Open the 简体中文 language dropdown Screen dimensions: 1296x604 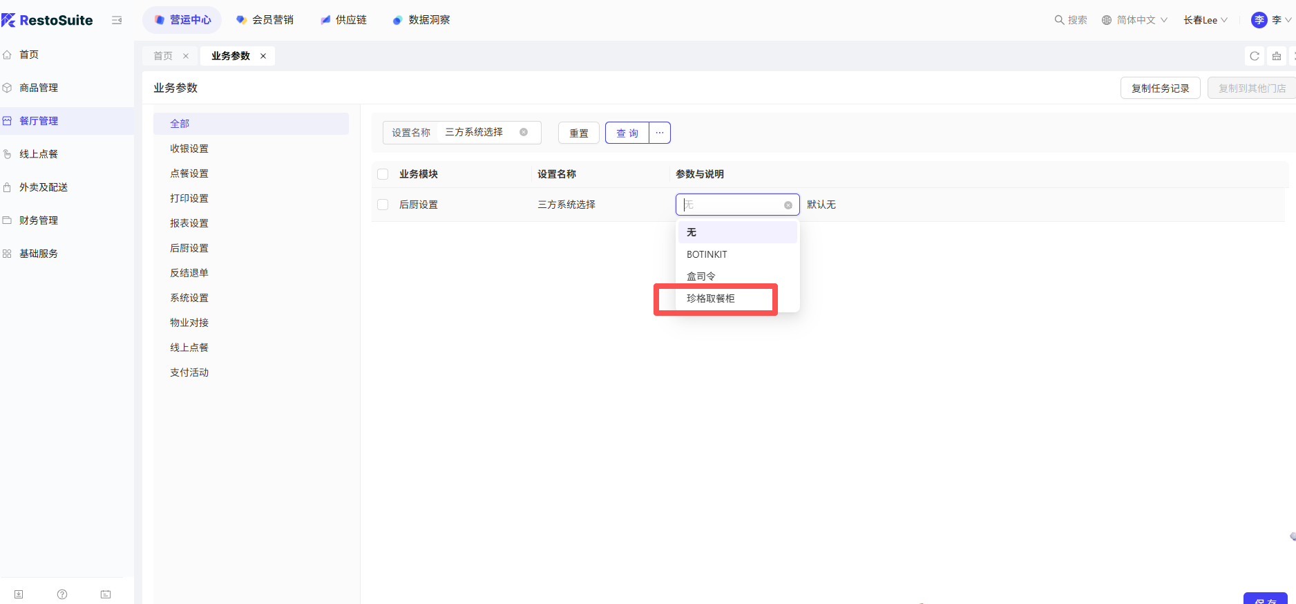click(x=1134, y=20)
